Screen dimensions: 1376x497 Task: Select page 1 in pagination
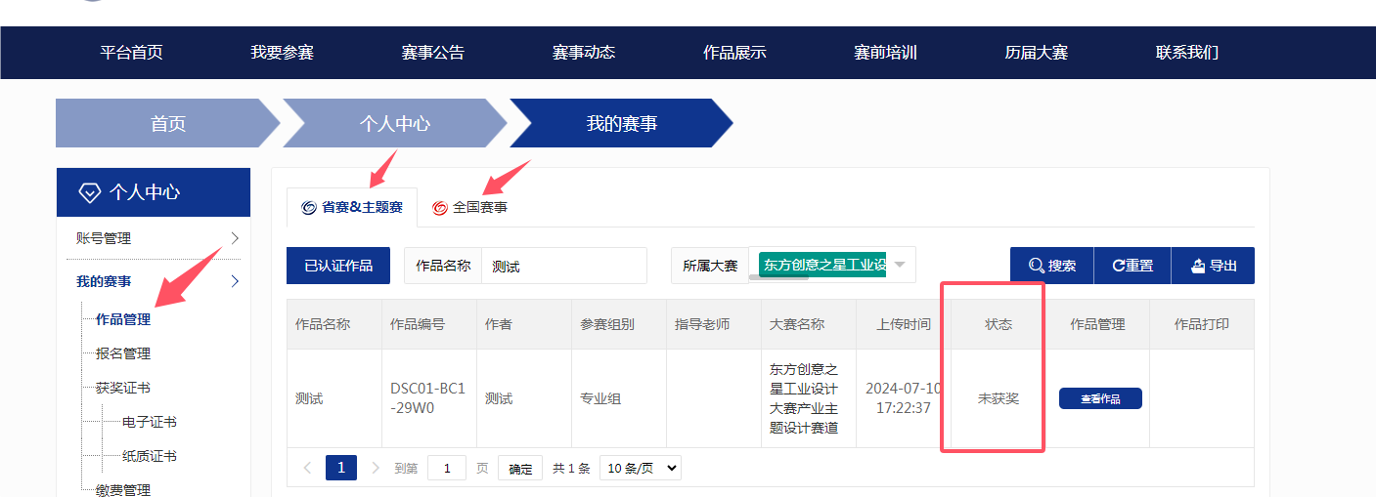coord(341,468)
